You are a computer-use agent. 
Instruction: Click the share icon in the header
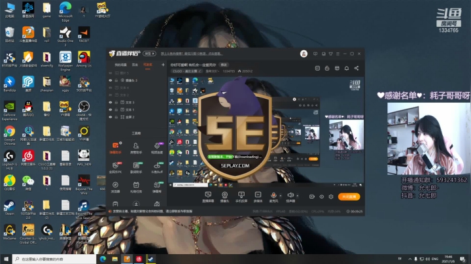pos(357,69)
